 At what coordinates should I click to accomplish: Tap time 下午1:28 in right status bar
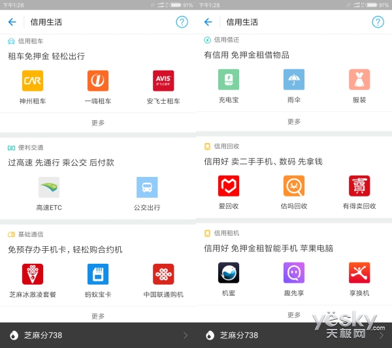click(209, 5)
